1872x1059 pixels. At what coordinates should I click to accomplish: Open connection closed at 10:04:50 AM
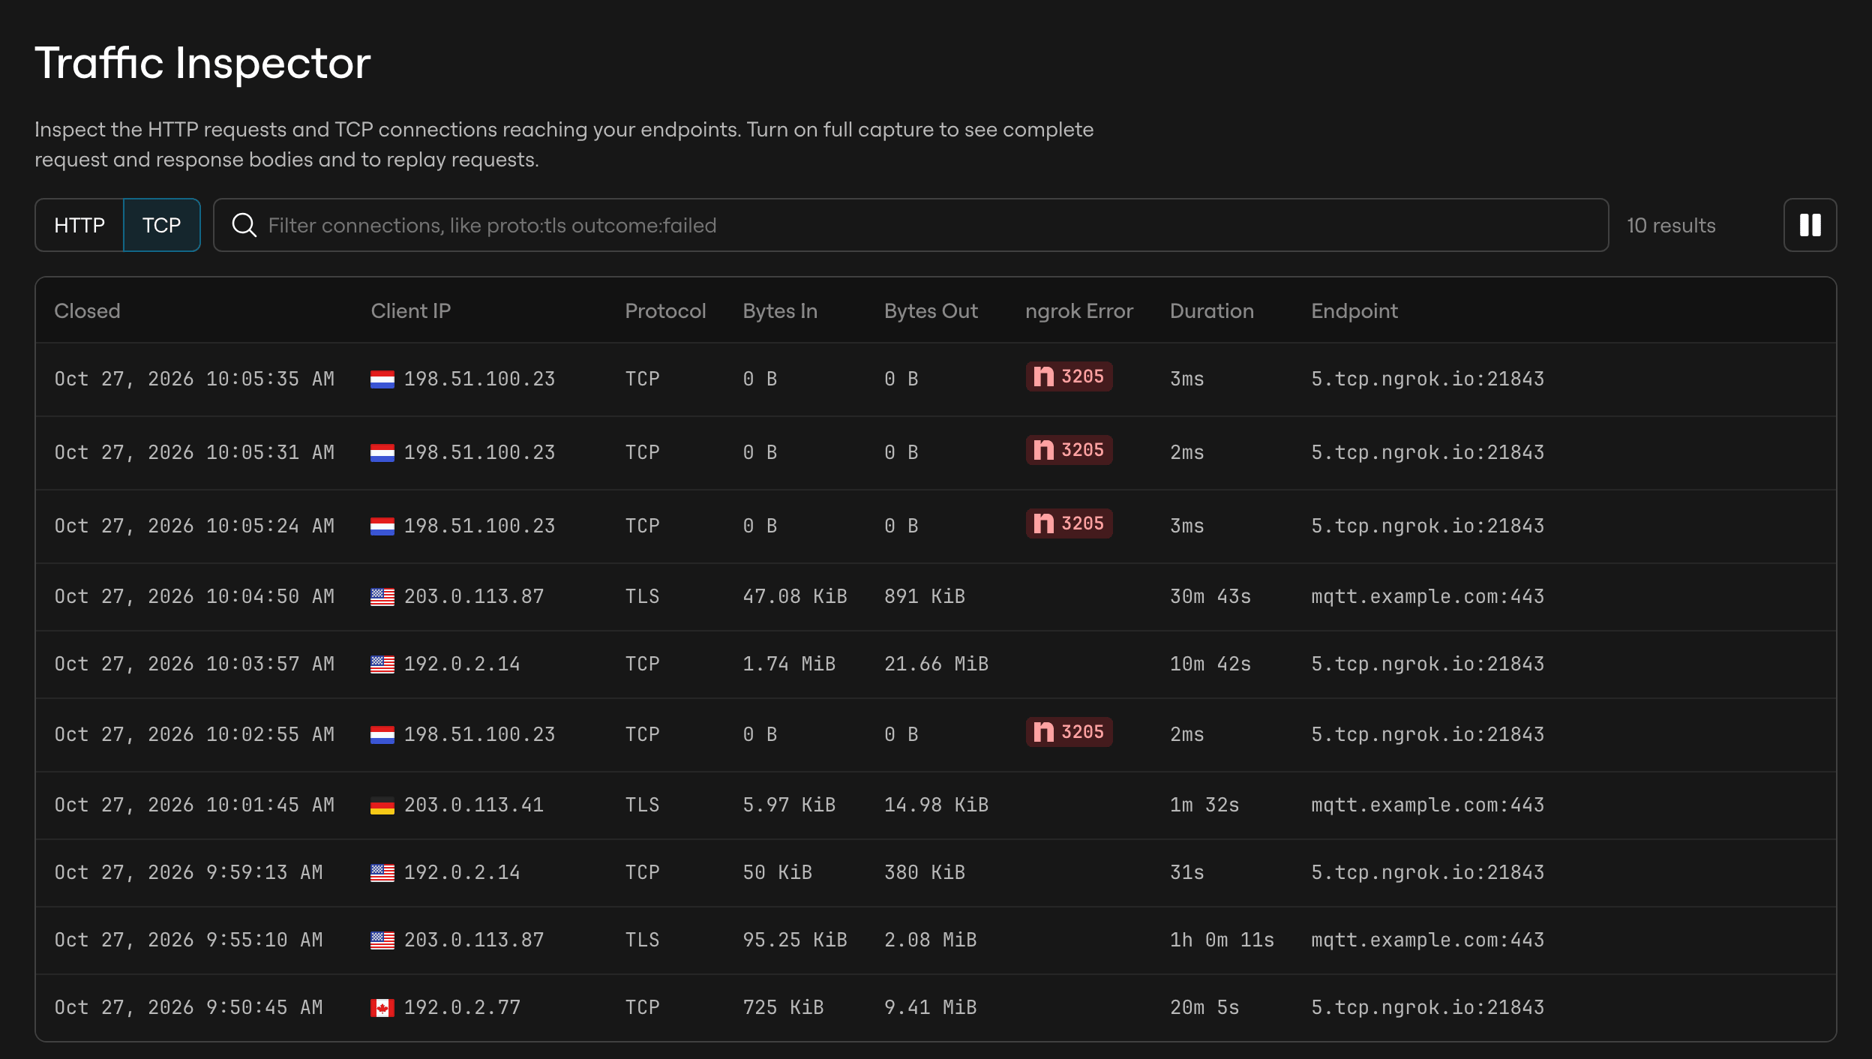(x=936, y=597)
